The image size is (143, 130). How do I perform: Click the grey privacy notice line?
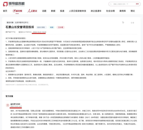(x=27, y=85)
